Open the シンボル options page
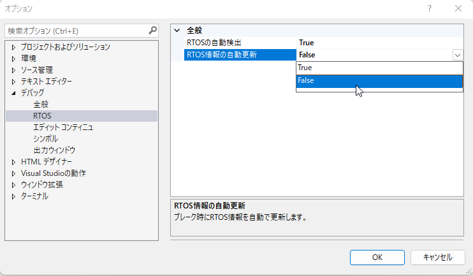The image size is (473, 276). pos(45,139)
